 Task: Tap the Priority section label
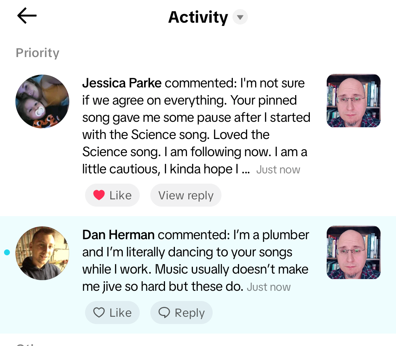pyautogui.click(x=37, y=53)
